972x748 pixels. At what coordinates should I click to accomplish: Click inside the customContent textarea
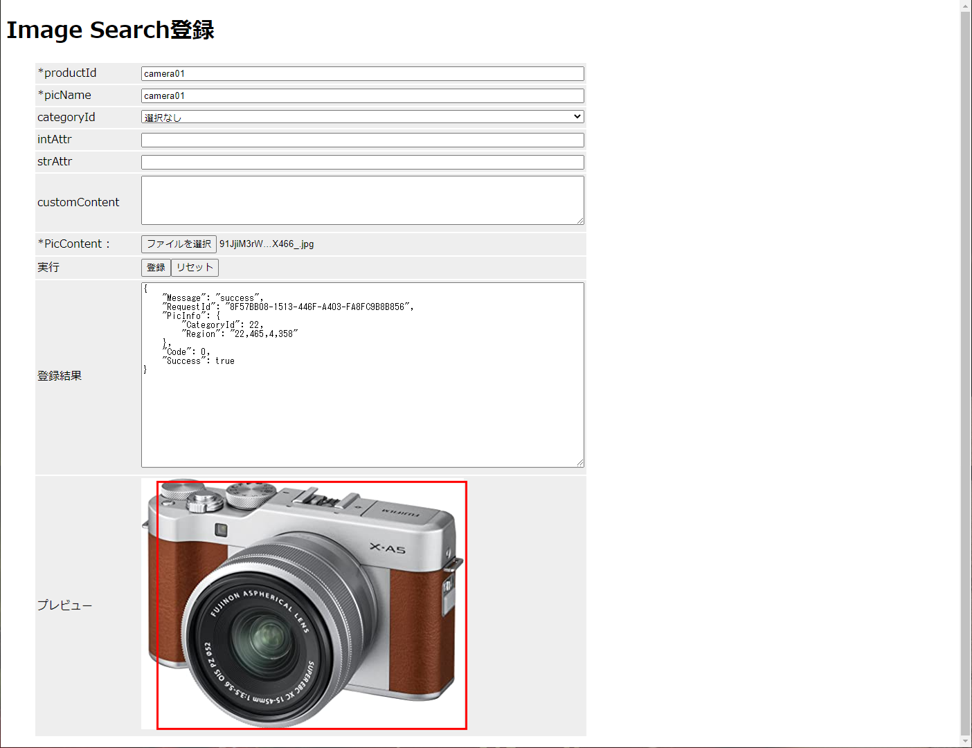(362, 200)
